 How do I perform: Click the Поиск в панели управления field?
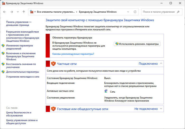pyautogui.click(x=158, y=12)
